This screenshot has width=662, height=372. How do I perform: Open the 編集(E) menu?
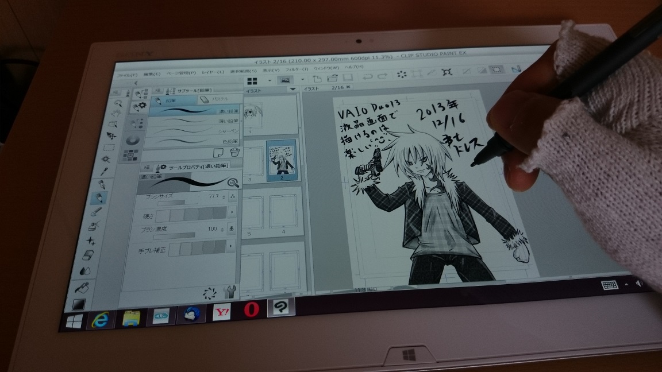pos(152,74)
